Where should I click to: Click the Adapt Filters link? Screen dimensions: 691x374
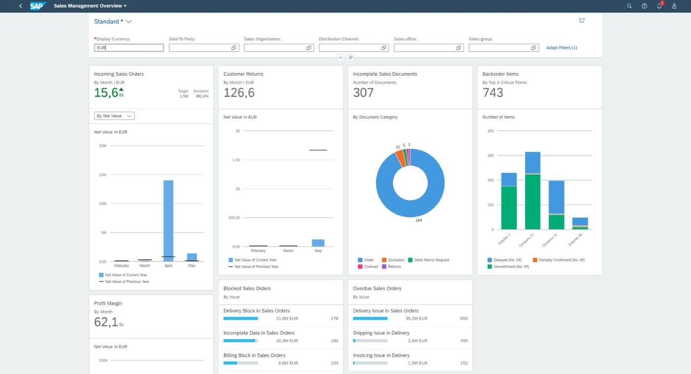coord(562,48)
